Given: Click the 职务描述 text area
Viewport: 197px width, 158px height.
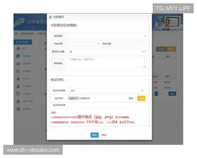Looking at the screenshot, I should [106, 62].
